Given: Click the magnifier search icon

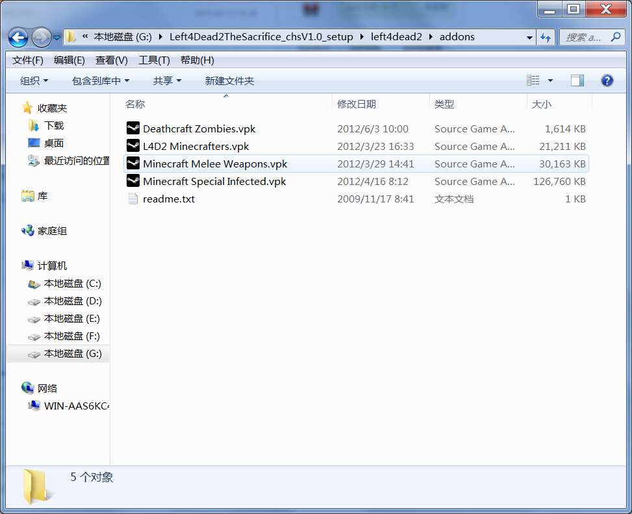Looking at the screenshot, I should click(x=616, y=38).
